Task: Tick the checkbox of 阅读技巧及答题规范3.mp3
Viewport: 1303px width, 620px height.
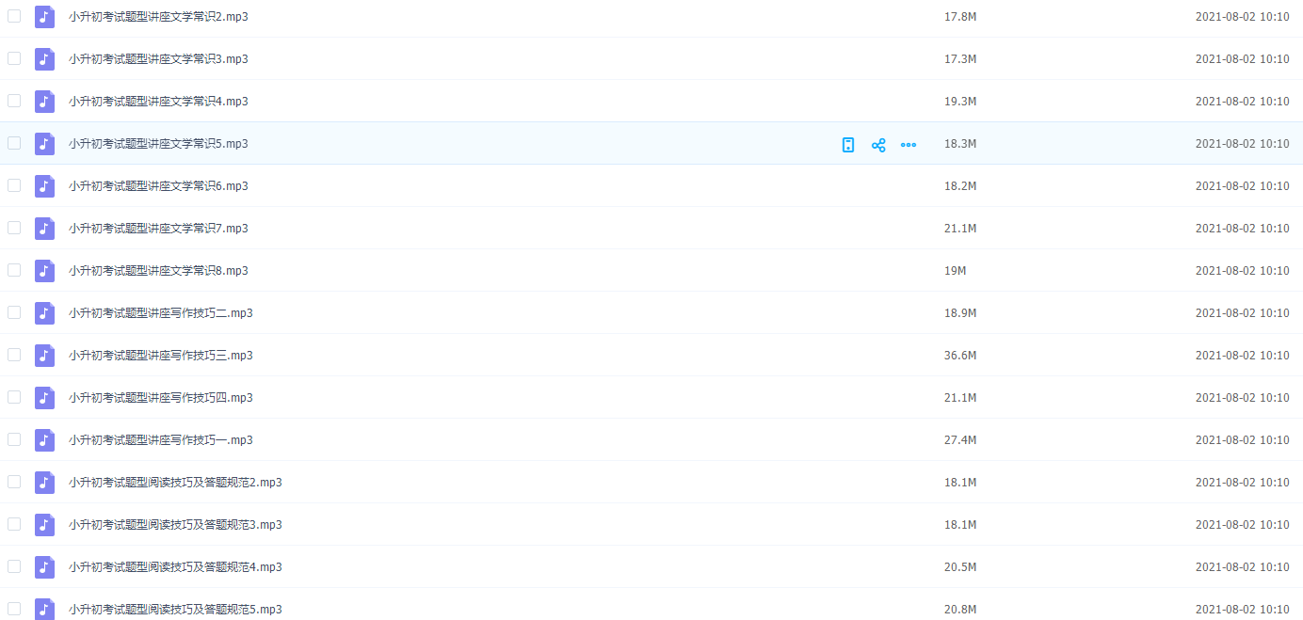Action: click(14, 524)
